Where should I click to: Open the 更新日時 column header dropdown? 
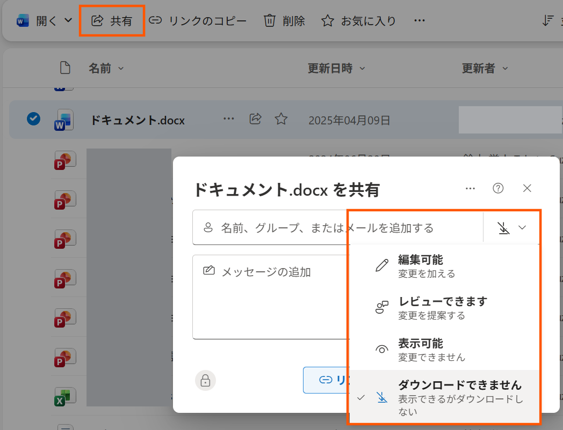click(362, 69)
